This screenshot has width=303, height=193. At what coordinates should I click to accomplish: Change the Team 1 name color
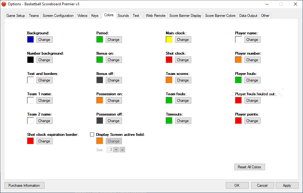45,101
